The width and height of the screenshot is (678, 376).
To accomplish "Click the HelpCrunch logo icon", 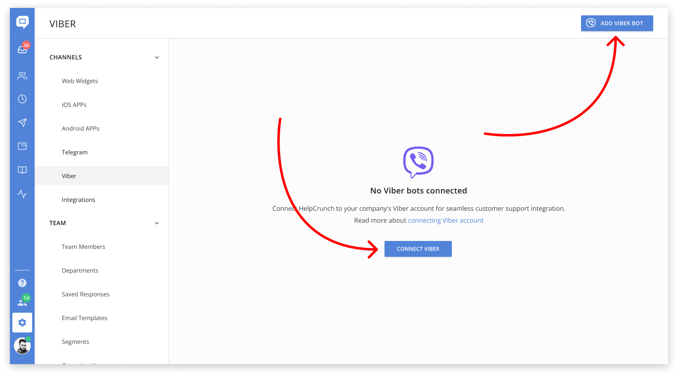I will point(22,22).
